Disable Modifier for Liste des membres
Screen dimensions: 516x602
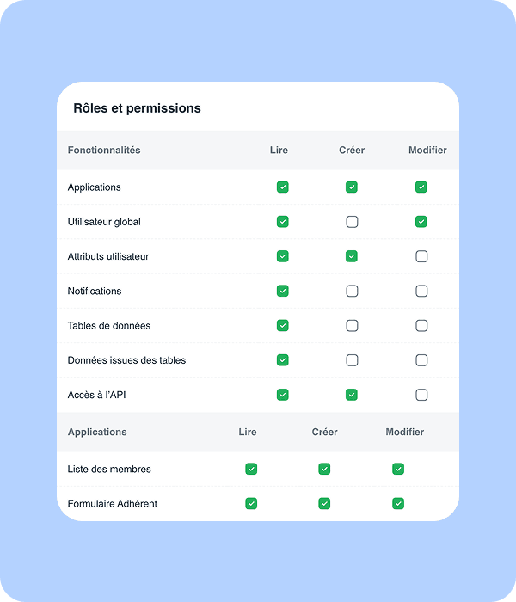pyautogui.click(x=398, y=469)
